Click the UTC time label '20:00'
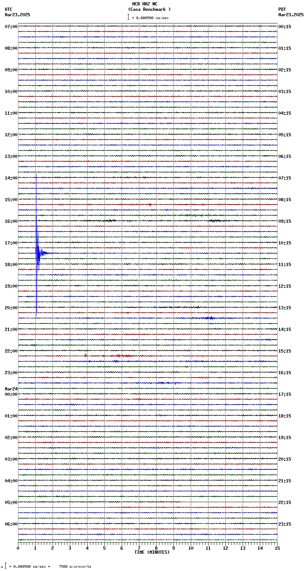The image size is (306, 571). 11,308
